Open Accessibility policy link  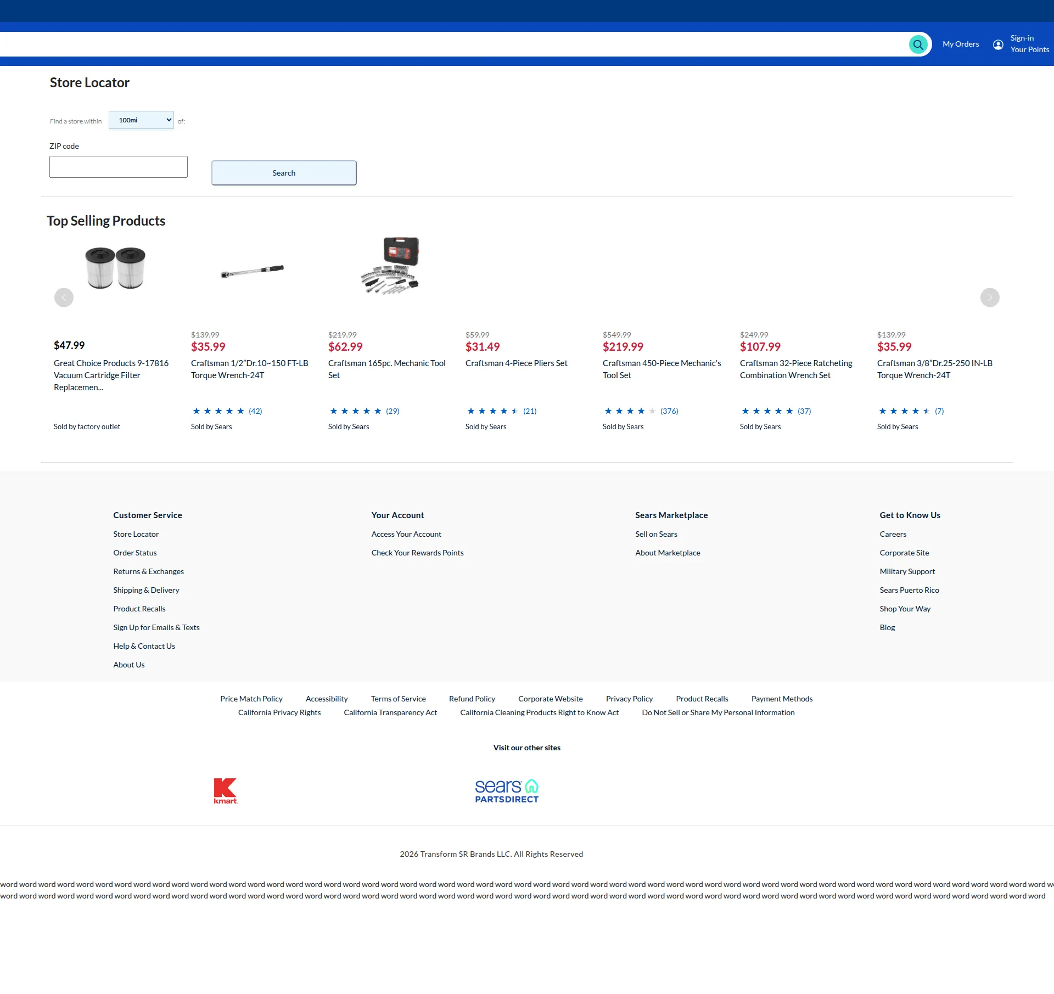(327, 699)
